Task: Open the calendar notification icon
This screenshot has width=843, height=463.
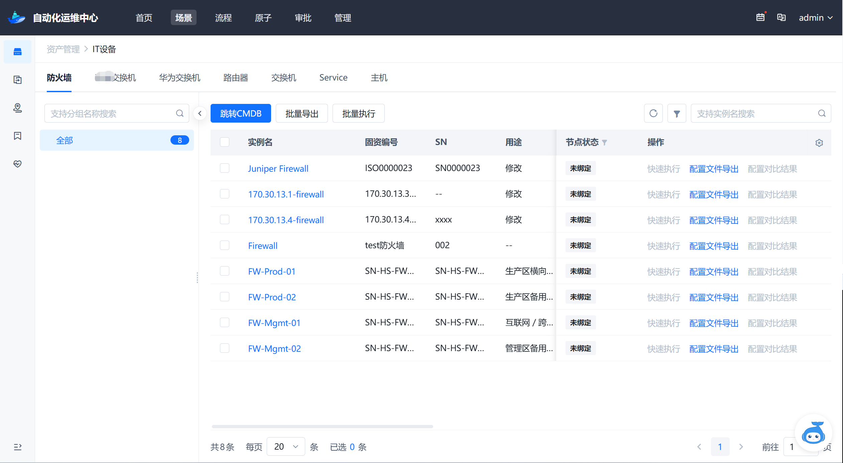Action: point(760,17)
